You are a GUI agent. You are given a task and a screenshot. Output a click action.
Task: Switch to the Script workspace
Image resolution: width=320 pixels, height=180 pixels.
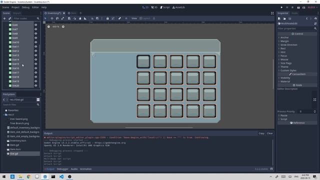(164, 7)
